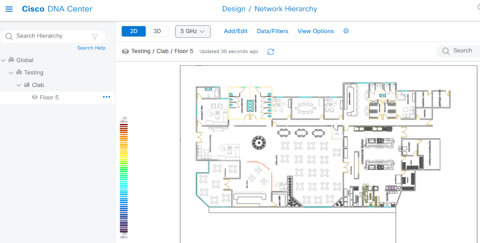This screenshot has height=243, width=480.
Task: Collapse the Global tree node
Action: (x=3, y=60)
